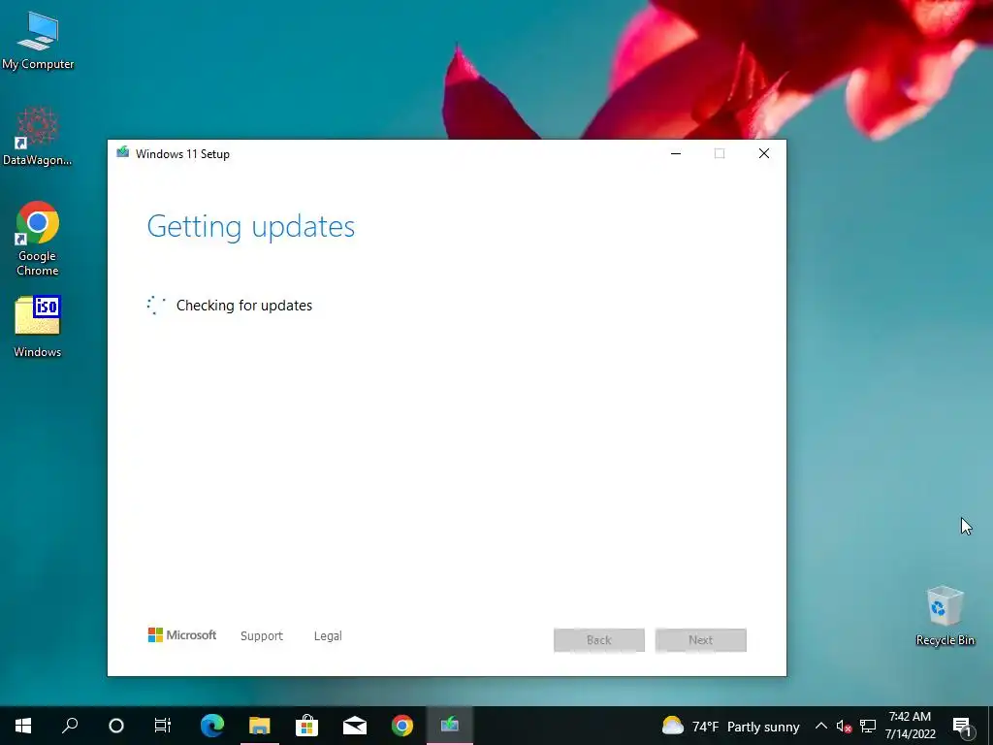Launch Google Chrome from the desktop
Screen dimensions: 993x745
click(x=38, y=239)
